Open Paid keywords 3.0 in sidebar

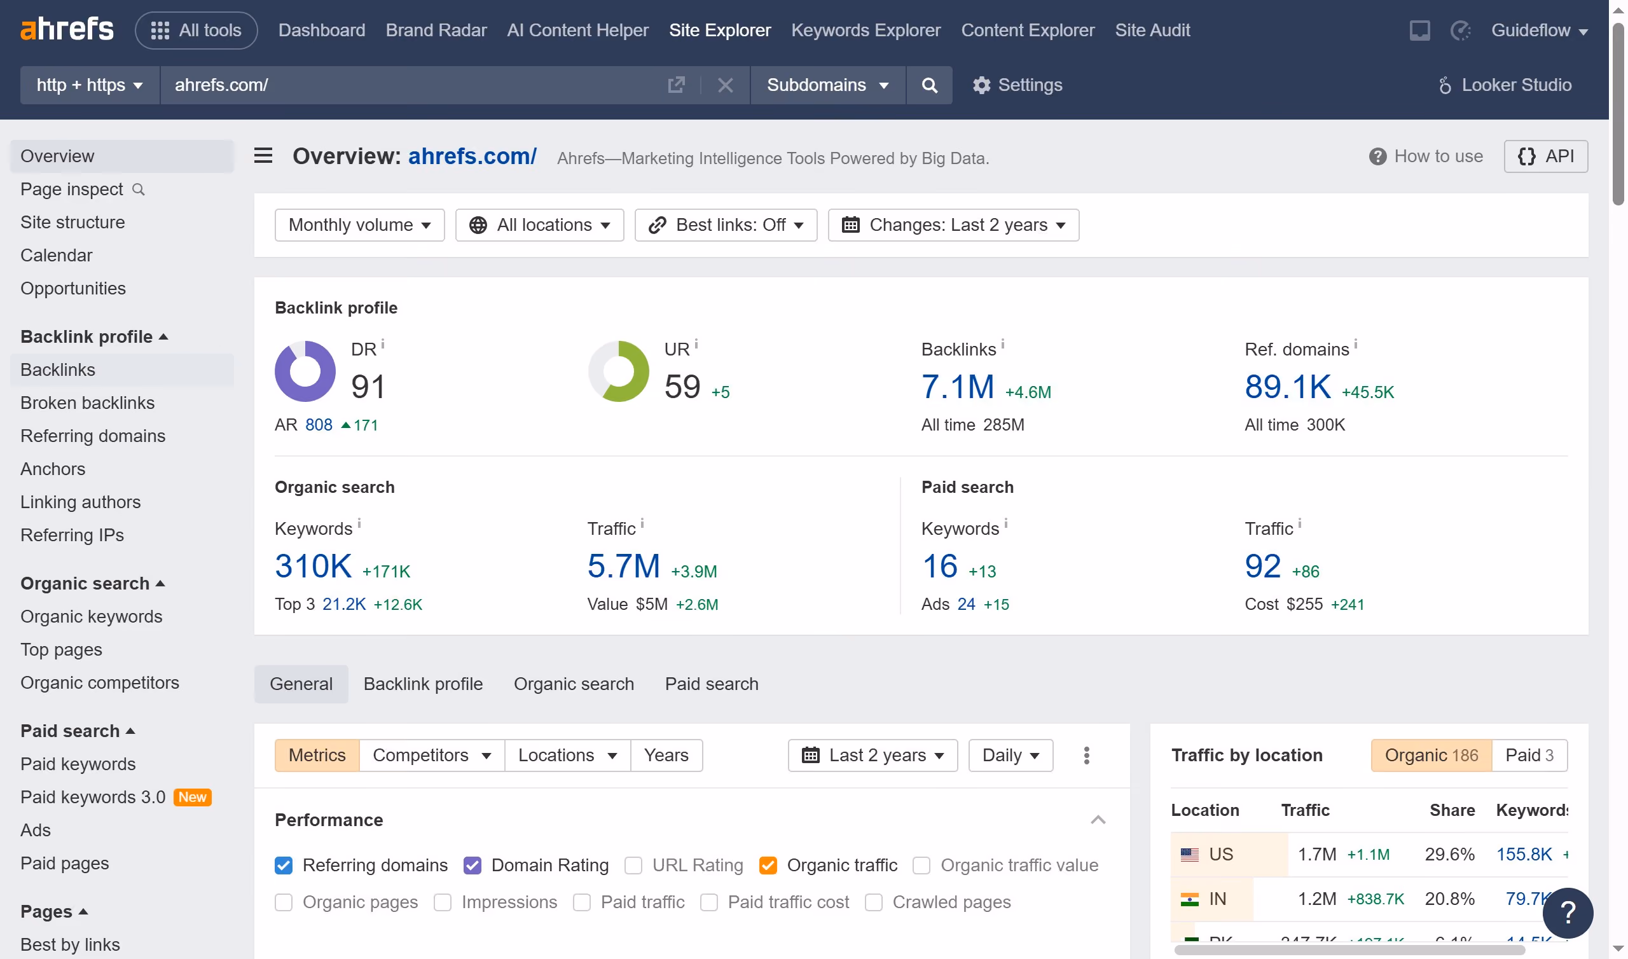coord(93,797)
